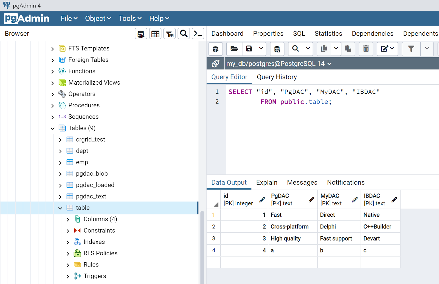Select Materialized Views node
Image resolution: width=439 pixels, height=284 pixels.
94,83
